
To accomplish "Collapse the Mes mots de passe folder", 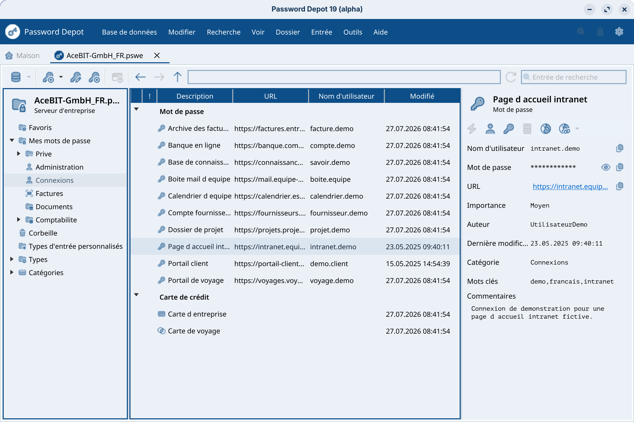I will click(12, 141).
